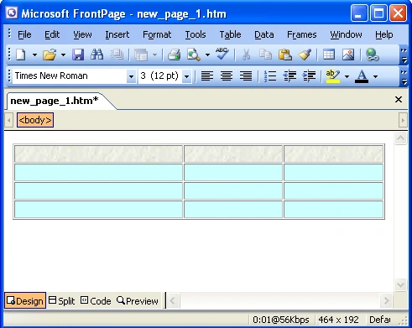Viewport: 412px width, 328px height.
Task: Click horizontal scrollbar right arrow
Action: (387, 301)
